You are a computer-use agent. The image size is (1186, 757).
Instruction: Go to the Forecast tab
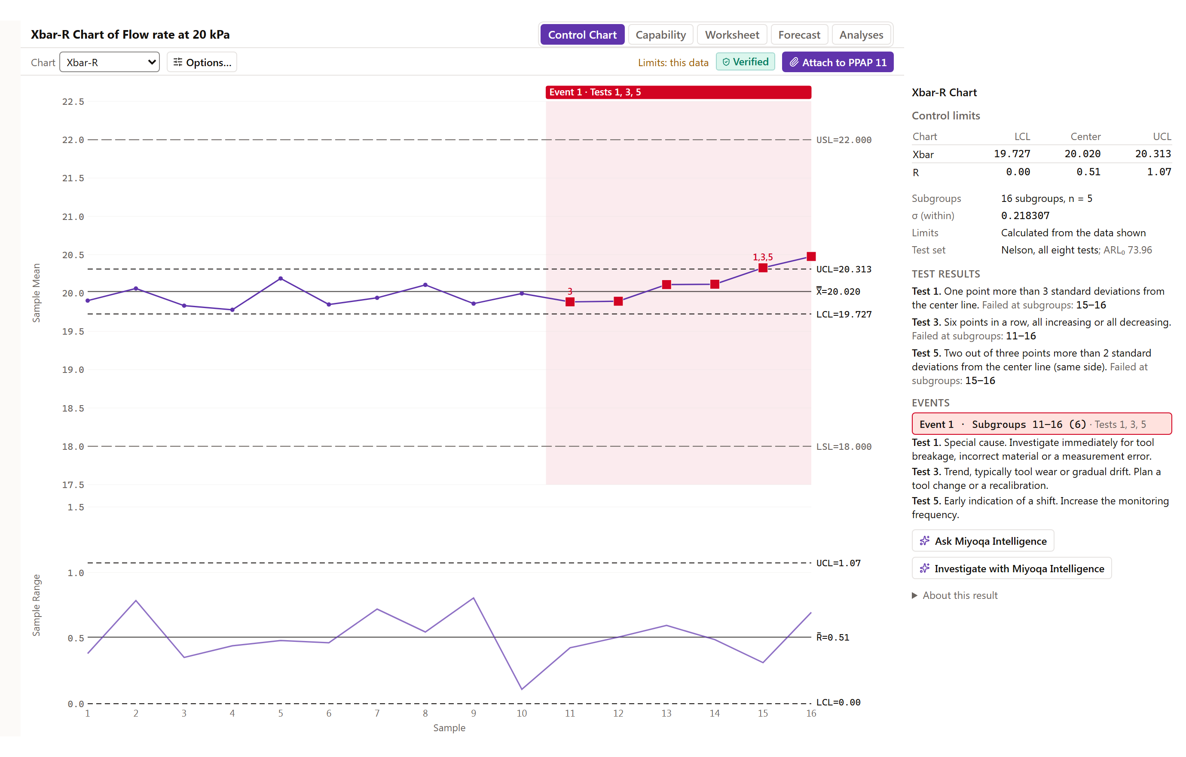coord(799,34)
